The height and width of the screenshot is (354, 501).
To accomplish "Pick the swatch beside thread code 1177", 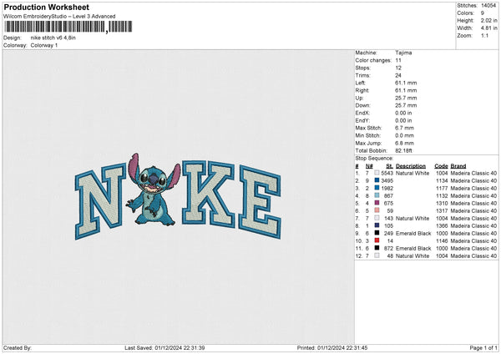I will [x=377, y=188].
